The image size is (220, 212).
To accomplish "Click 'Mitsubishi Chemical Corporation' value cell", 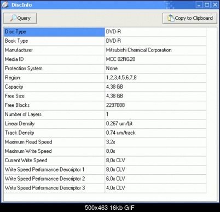I will (x=155, y=50).
